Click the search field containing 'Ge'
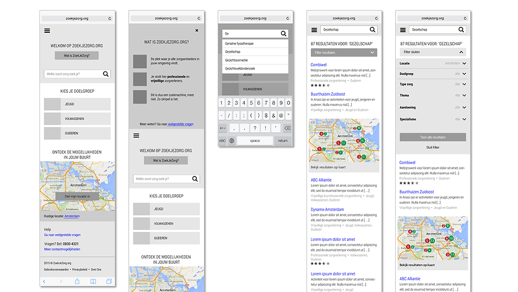This screenshot has width=518, height=292. [x=255, y=33]
